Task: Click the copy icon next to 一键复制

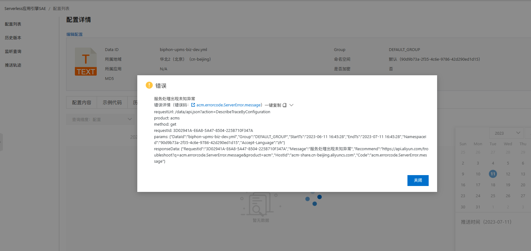Action: (x=285, y=105)
